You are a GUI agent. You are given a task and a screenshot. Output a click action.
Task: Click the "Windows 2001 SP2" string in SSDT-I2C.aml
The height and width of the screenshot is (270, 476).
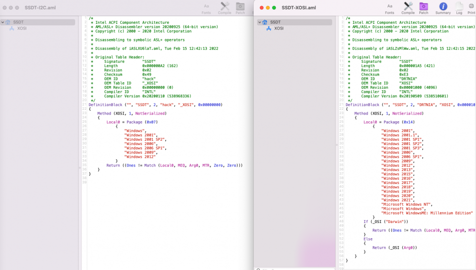[x=144, y=139]
